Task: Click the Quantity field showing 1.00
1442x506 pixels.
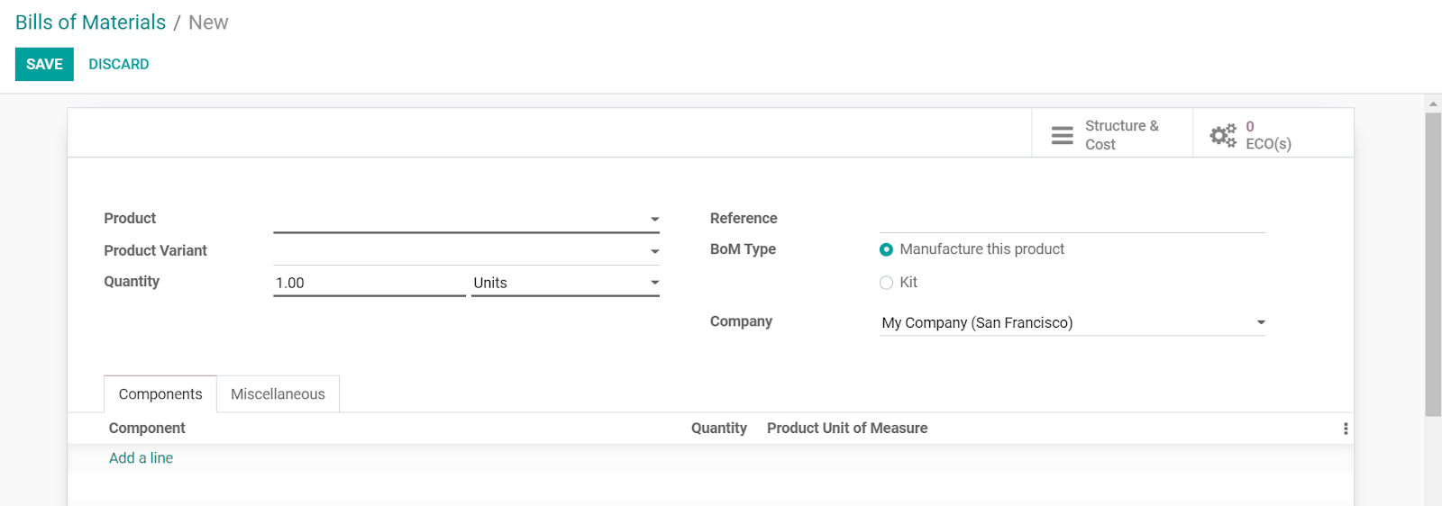Action: click(x=370, y=283)
